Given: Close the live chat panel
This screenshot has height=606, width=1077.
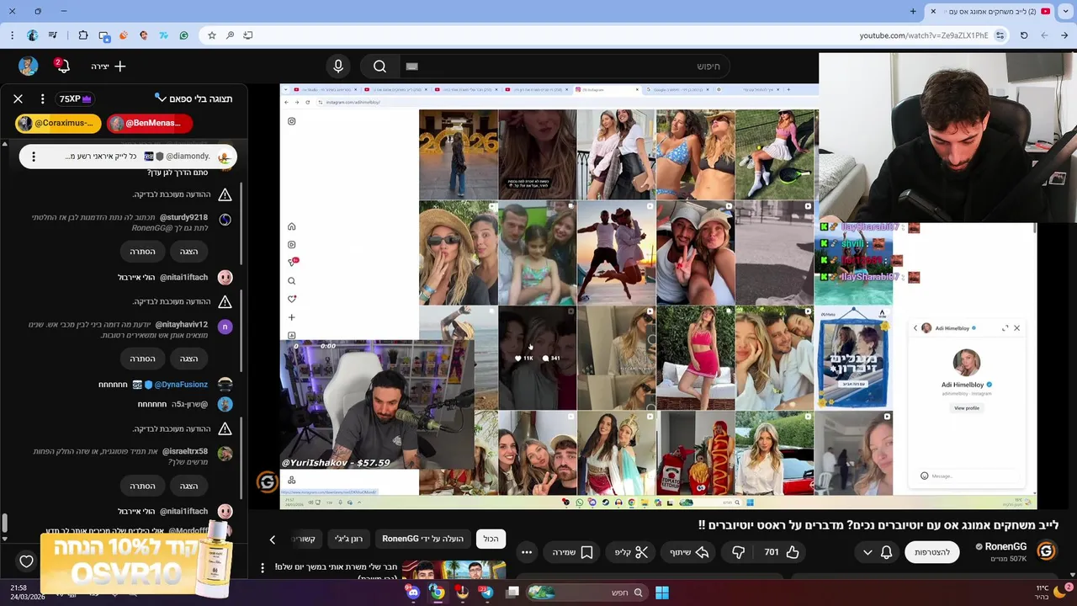Looking at the screenshot, I should [x=18, y=98].
